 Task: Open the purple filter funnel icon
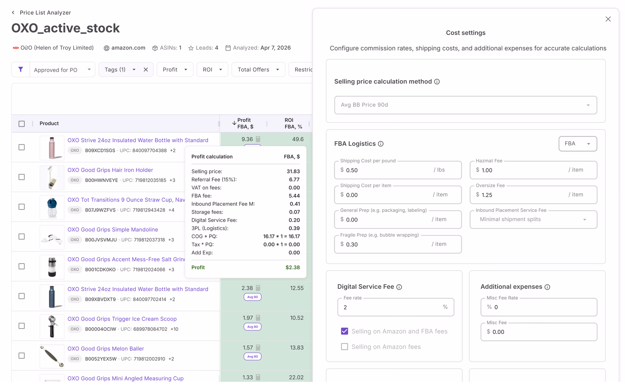[21, 70]
